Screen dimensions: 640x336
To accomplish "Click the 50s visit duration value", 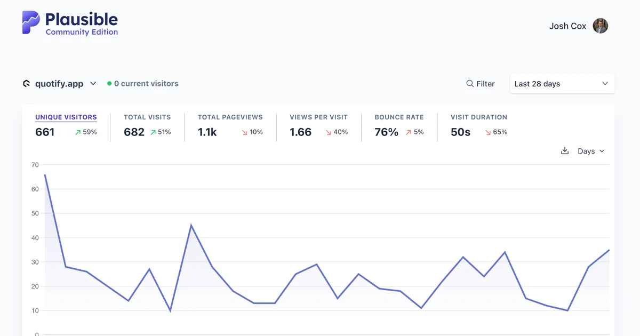I will (x=460, y=132).
